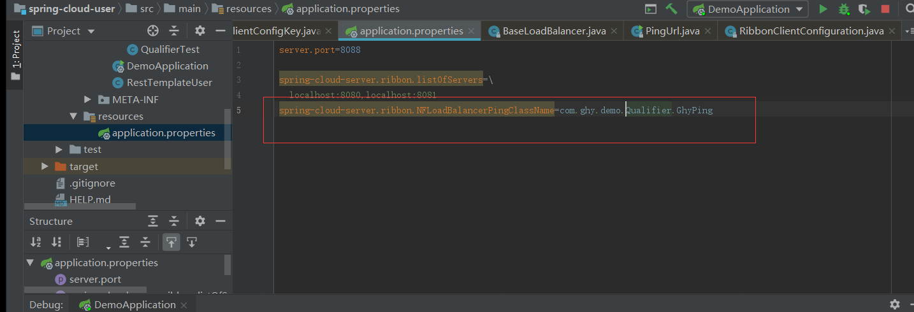Toggle sort alphabetically in Structure
Image resolution: width=914 pixels, height=312 pixels.
click(x=36, y=242)
